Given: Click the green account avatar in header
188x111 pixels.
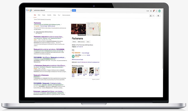Looking at the screenshot, I should pos(159,11).
